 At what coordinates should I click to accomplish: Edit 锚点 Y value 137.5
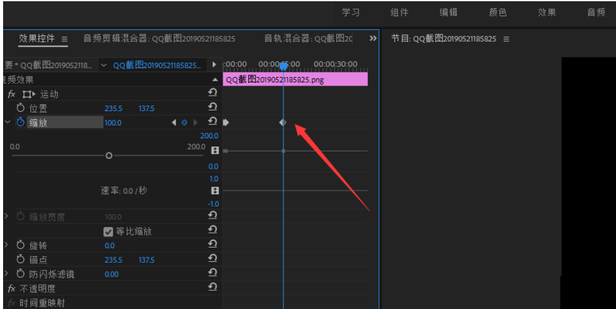click(x=146, y=260)
